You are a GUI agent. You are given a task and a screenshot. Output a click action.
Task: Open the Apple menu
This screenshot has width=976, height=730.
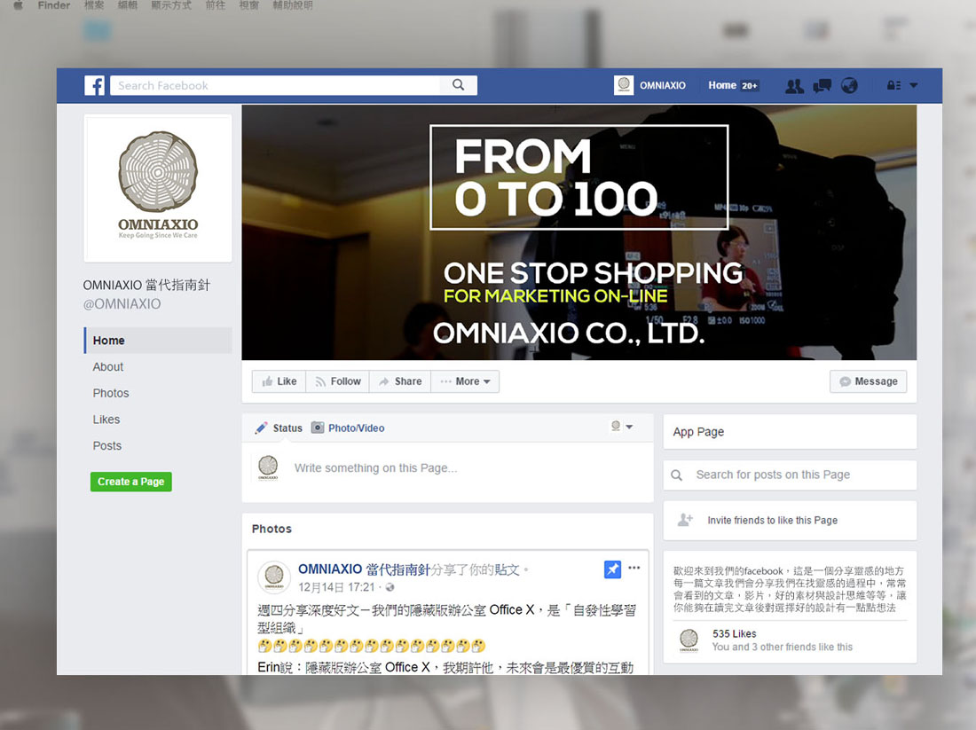click(x=18, y=5)
